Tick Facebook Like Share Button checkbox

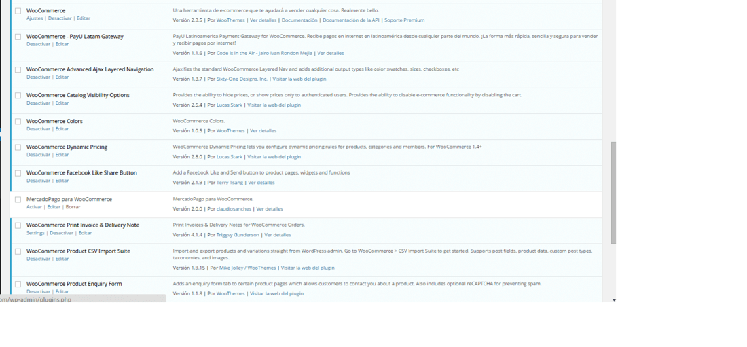pos(18,174)
